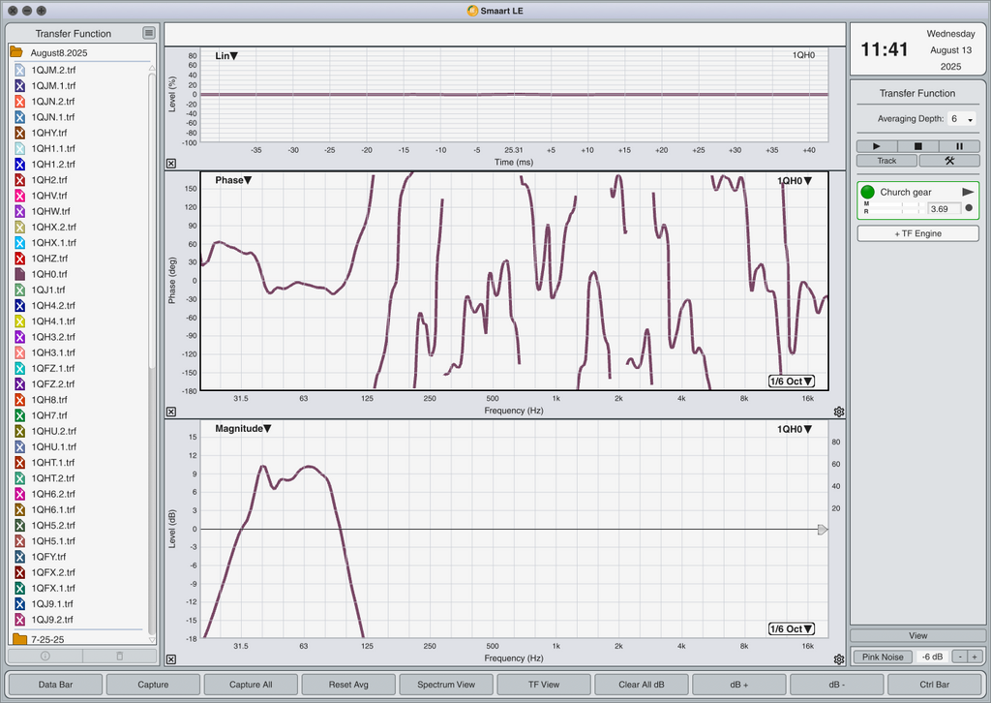991x703 pixels.
Task: Click the info icon below file list
Action: tap(45, 657)
